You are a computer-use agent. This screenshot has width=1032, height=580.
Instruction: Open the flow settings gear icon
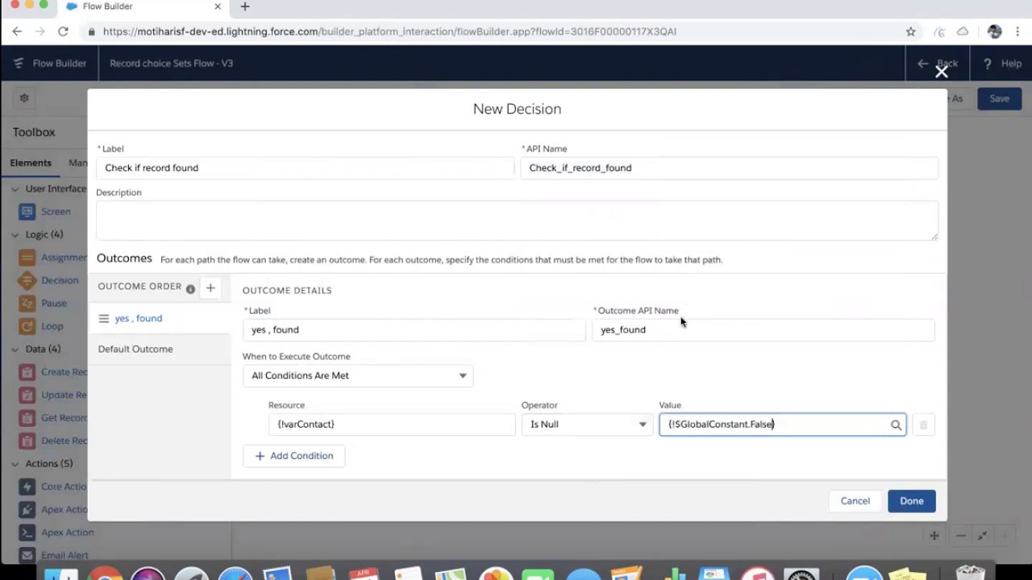24,98
